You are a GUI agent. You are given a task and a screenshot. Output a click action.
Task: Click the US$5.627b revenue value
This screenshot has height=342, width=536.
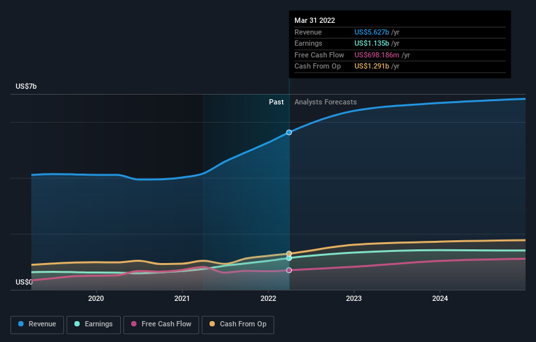371,32
